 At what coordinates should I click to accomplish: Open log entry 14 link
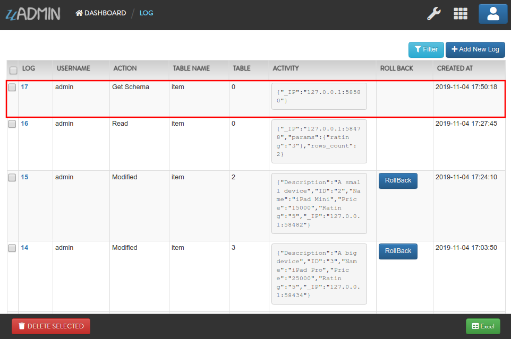click(x=24, y=248)
